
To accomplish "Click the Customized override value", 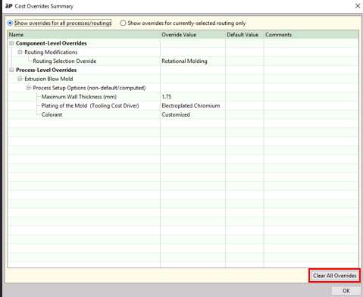I will pos(176,114).
